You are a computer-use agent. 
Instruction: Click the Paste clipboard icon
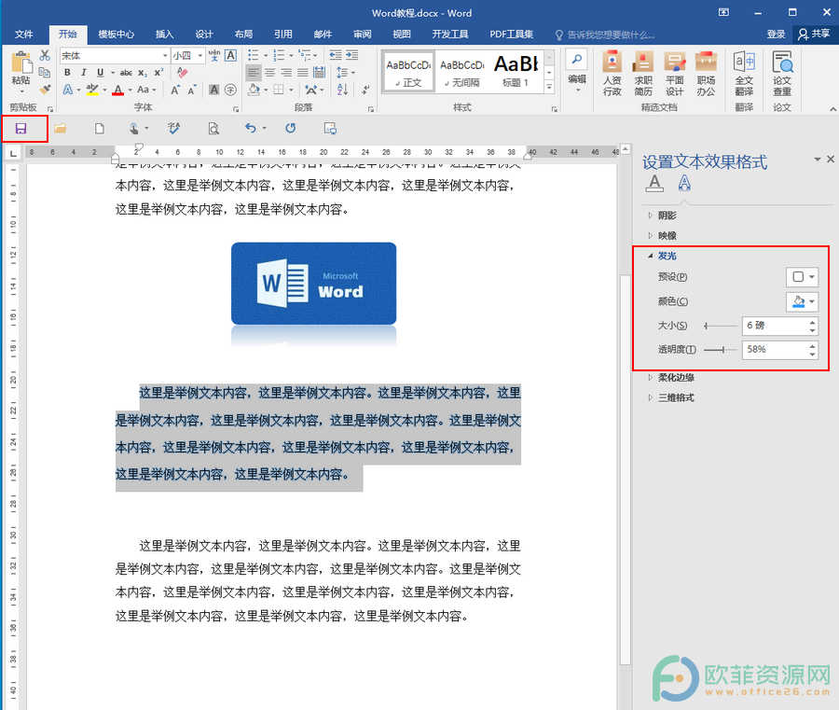coord(21,63)
